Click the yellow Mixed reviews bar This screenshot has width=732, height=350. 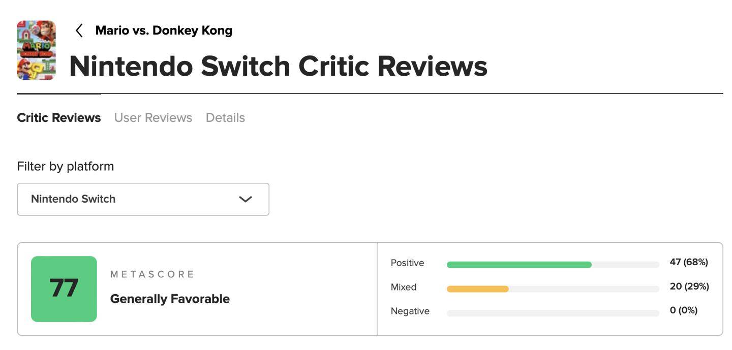click(478, 289)
